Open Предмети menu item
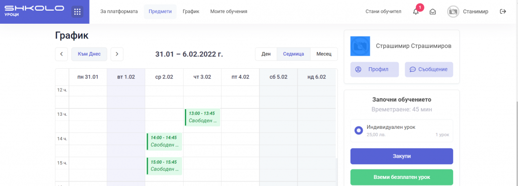This screenshot has width=518, height=186. [x=160, y=12]
